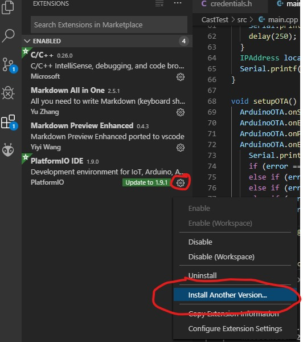The height and width of the screenshot is (342, 303).
Task: Click src folder in breadcrumb
Action: pos(241,20)
